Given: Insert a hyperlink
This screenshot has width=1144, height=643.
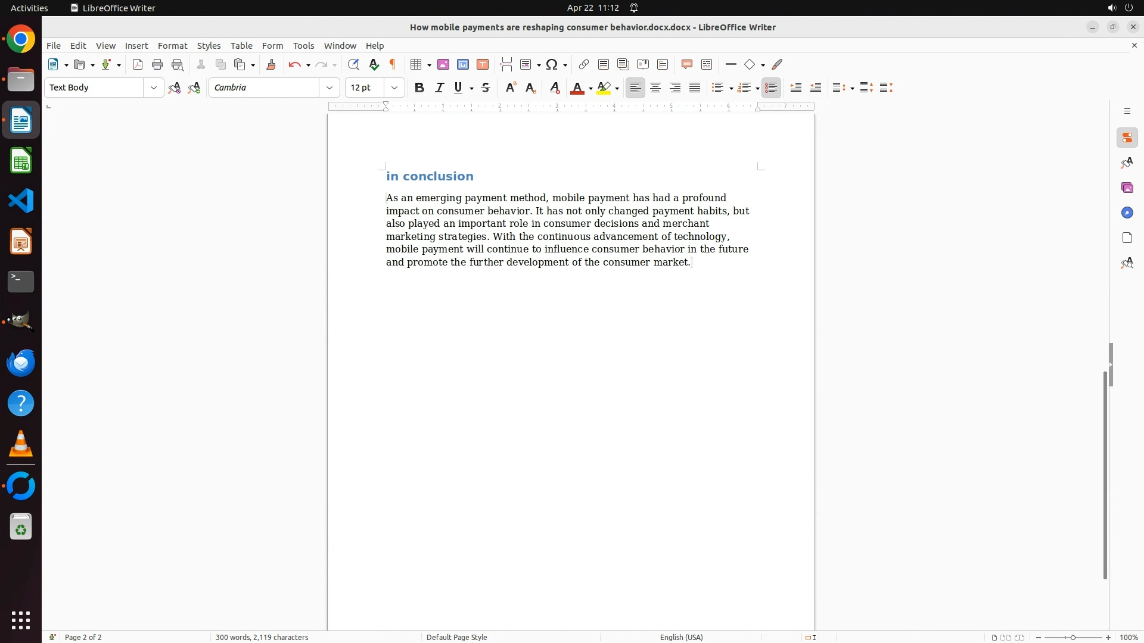Looking at the screenshot, I should coord(584,64).
